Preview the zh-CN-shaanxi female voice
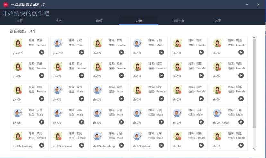The image size is (266, 158). click(x=82, y=145)
